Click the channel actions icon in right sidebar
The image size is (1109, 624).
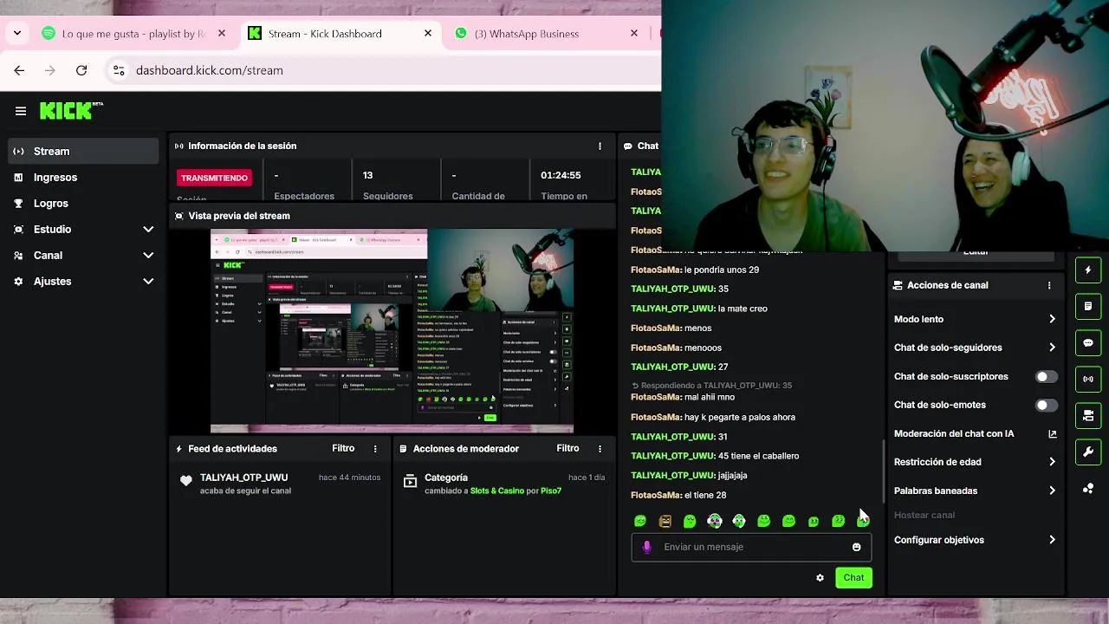pos(1088,415)
